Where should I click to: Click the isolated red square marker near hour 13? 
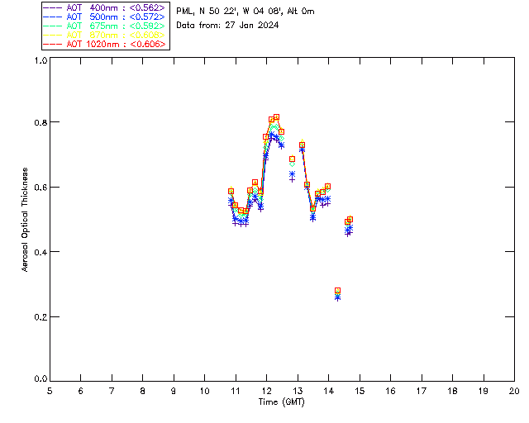292,159
